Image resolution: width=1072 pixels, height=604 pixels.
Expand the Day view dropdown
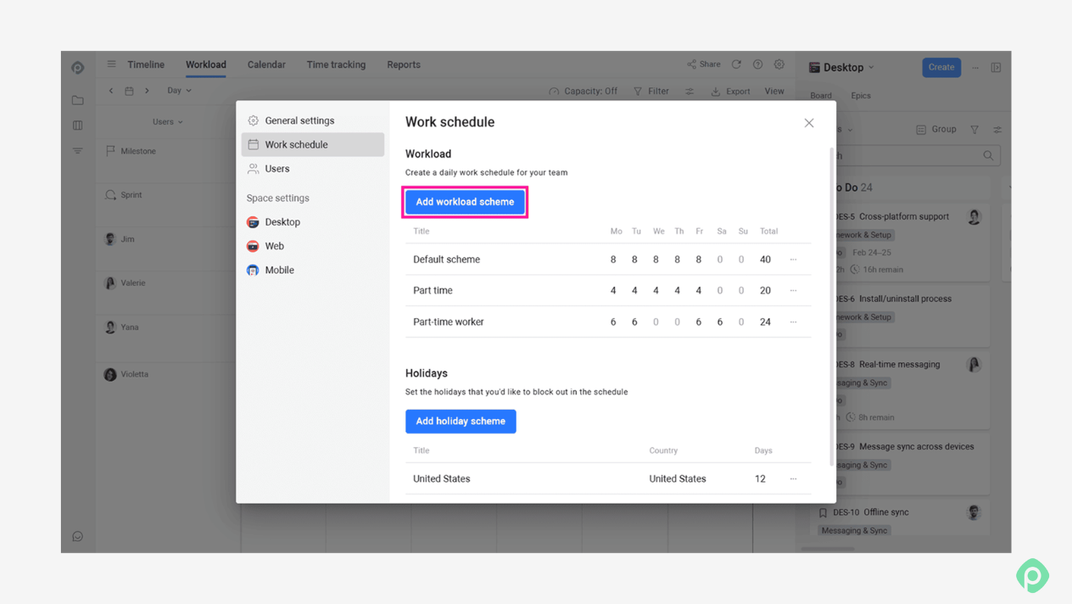point(179,91)
